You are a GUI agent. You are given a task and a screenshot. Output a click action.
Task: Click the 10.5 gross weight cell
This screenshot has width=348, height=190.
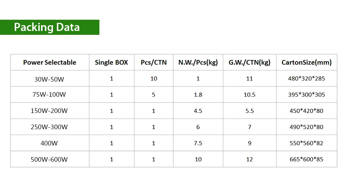(249, 95)
